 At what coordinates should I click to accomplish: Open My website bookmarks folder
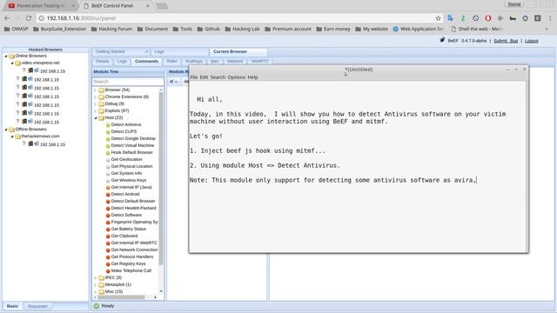(x=372, y=29)
